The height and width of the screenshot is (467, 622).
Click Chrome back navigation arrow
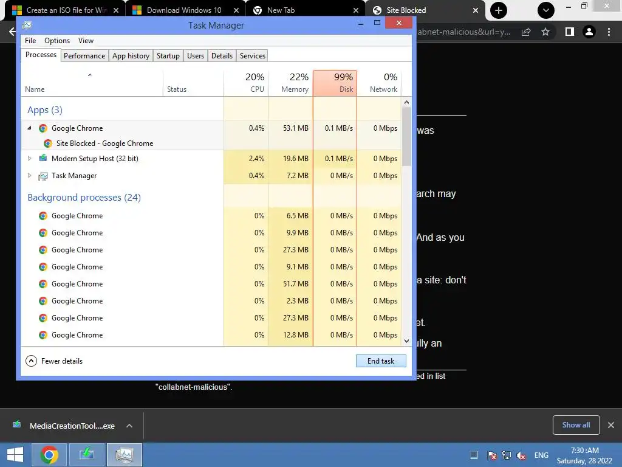coord(12,32)
